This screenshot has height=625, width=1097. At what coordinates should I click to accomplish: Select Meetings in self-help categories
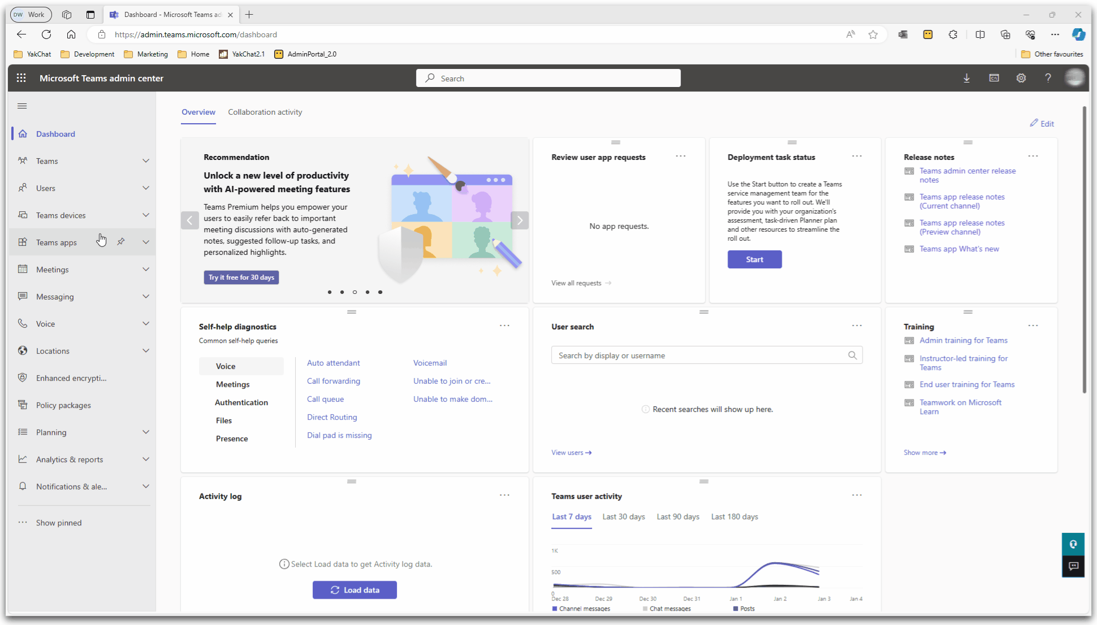[x=232, y=384]
